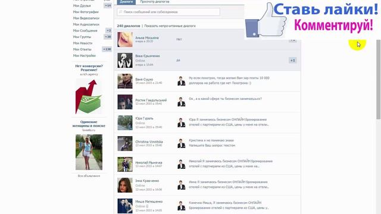Switch to Просмотр диалогов tab
381x214 pixels.
pyautogui.click(x=155, y=2)
